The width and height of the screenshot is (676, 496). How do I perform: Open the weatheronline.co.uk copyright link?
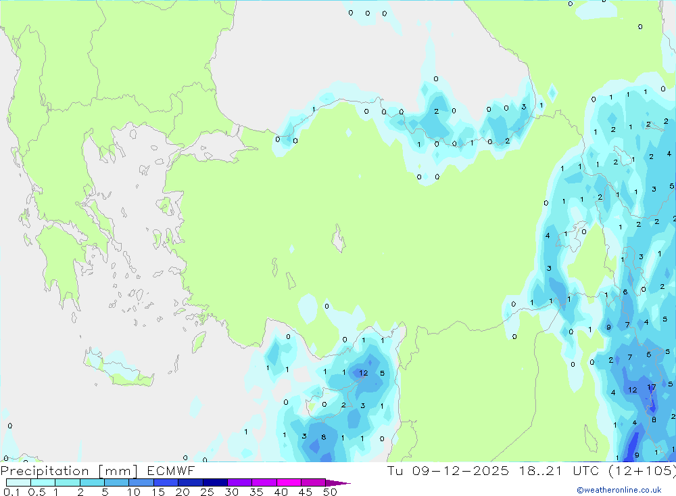tap(619, 490)
